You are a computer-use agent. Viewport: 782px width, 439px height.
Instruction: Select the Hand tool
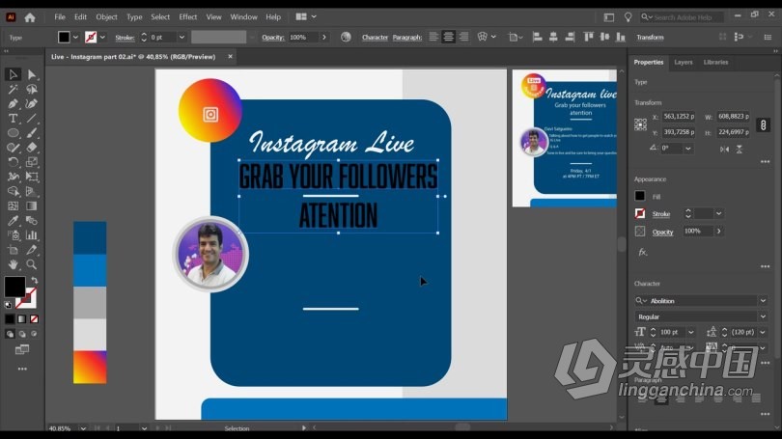[x=13, y=264]
